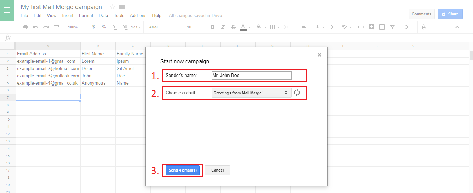Open the Arial font dropdown
Image resolution: width=473 pixels, height=193 pixels.
(x=163, y=27)
